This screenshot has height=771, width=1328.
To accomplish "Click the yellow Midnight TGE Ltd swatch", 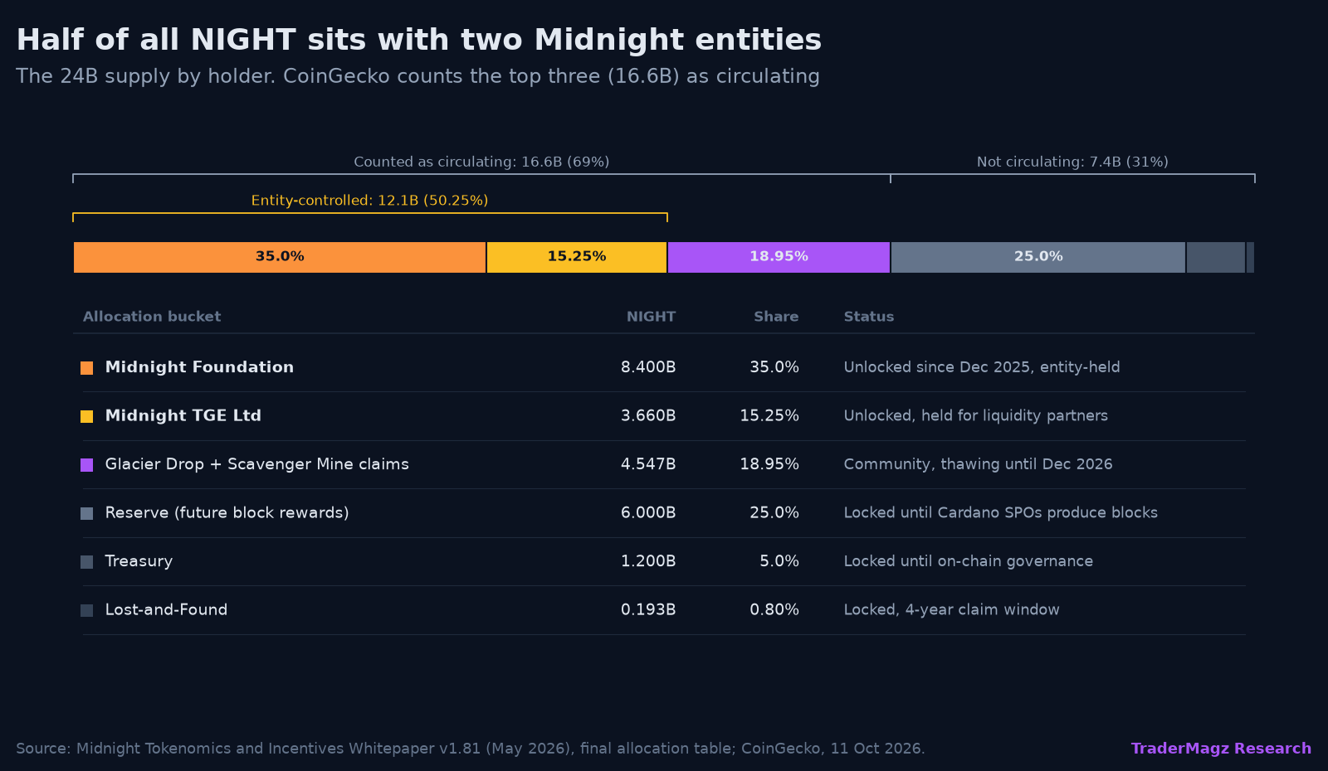I will point(86,416).
